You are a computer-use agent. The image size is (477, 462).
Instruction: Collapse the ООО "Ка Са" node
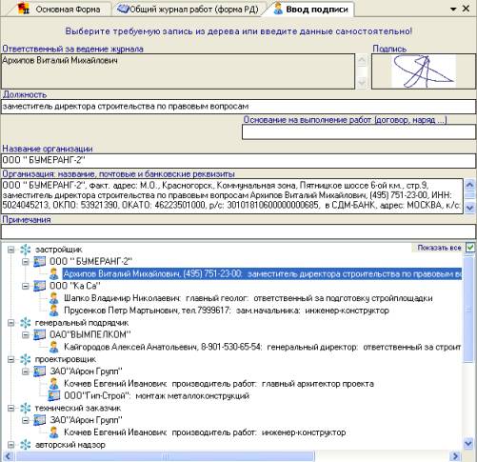[26, 286]
